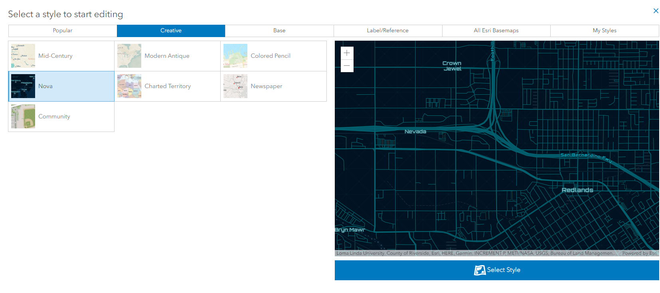Select the Colored Pencil style thumbnail
The height and width of the screenshot is (293, 660).
coord(235,56)
